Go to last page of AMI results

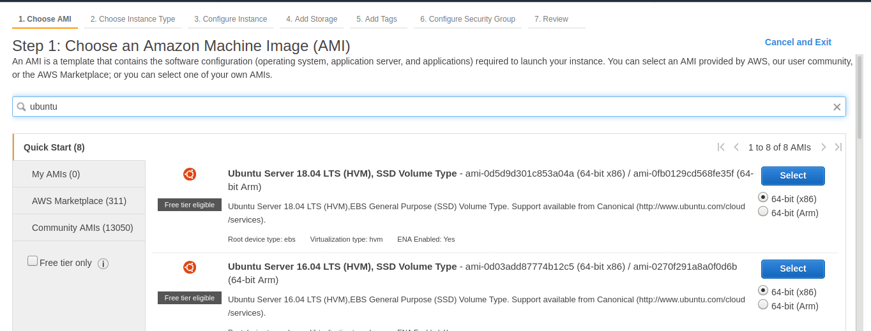838,147
